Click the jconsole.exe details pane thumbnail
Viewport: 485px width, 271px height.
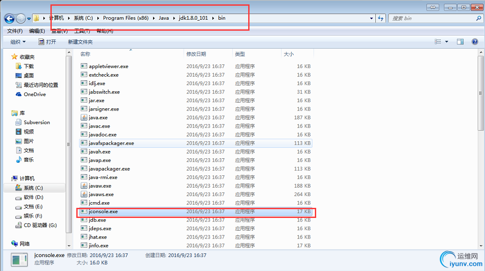click(19, 260)
